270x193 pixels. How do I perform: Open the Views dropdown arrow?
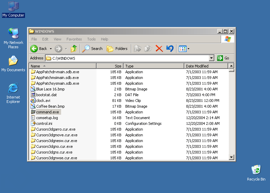pos(189,49)
